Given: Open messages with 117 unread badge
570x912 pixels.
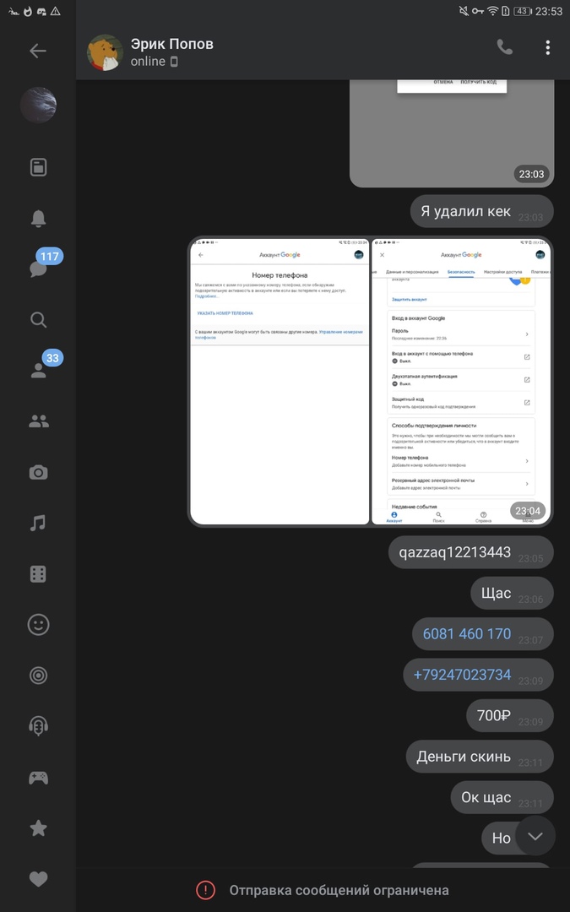Looking at the screenshot, I should (x=38, y=269).
